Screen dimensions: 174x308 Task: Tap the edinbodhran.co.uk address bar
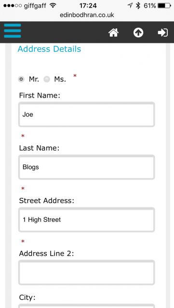pos(87,15)
